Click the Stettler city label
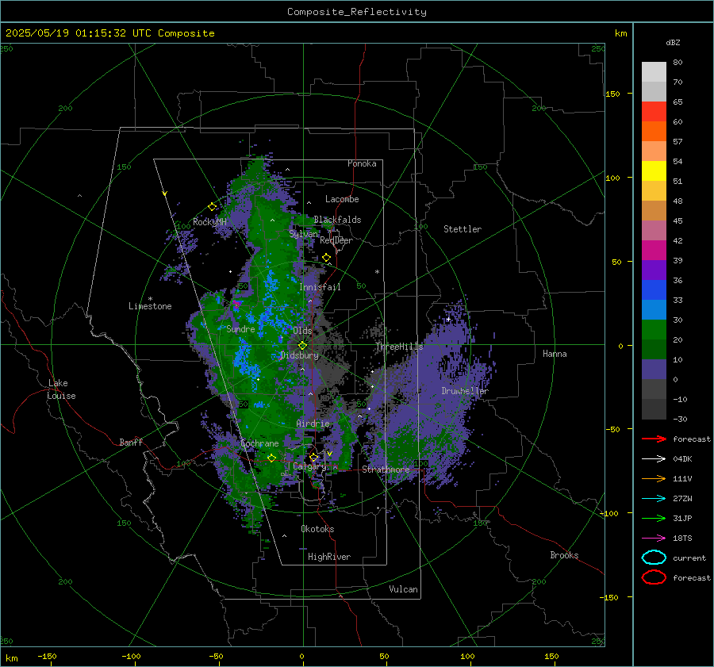This screenshot has width=714, height=667. [463, 229]
